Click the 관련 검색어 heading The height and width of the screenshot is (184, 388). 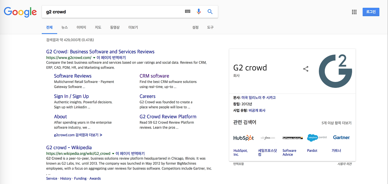coord(245,122)
